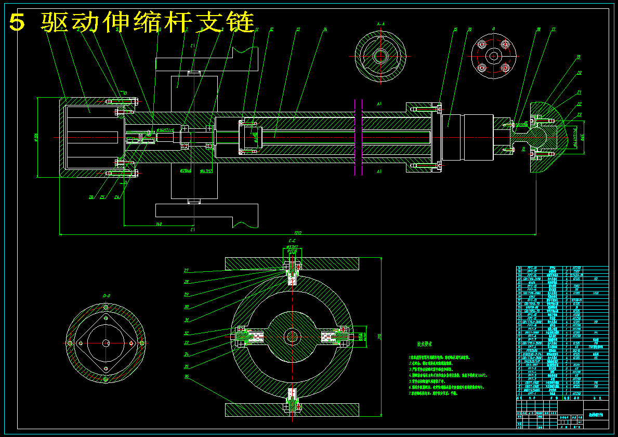Select the φ20k6 shaft fit dimension
The image size is (618, 437).
[185, 170]
